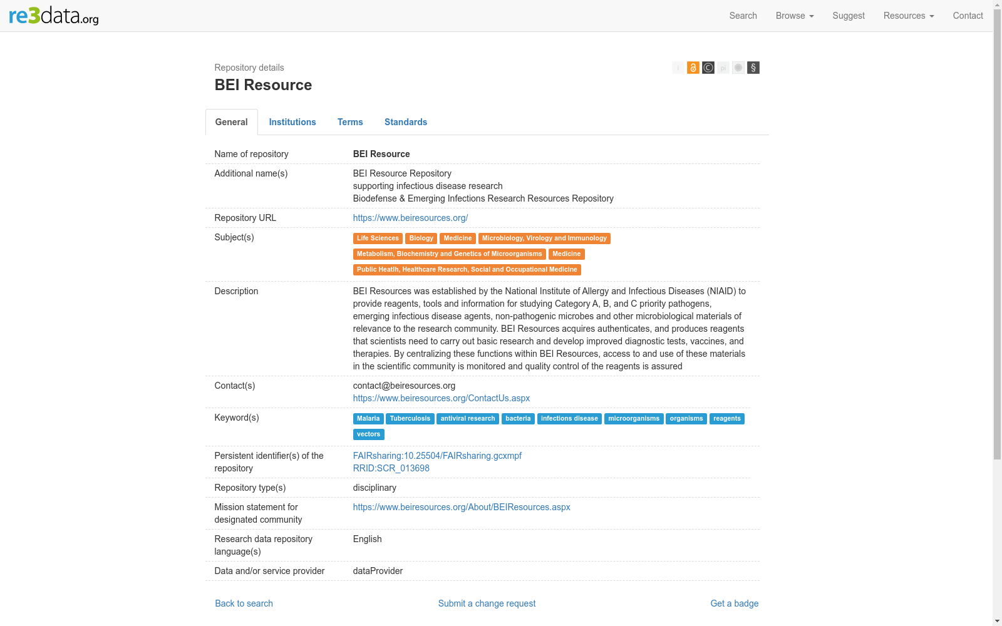This screenshot has height=626, width=1002.
Task: Click the 'English' language value
Action: tap(367, 539)
